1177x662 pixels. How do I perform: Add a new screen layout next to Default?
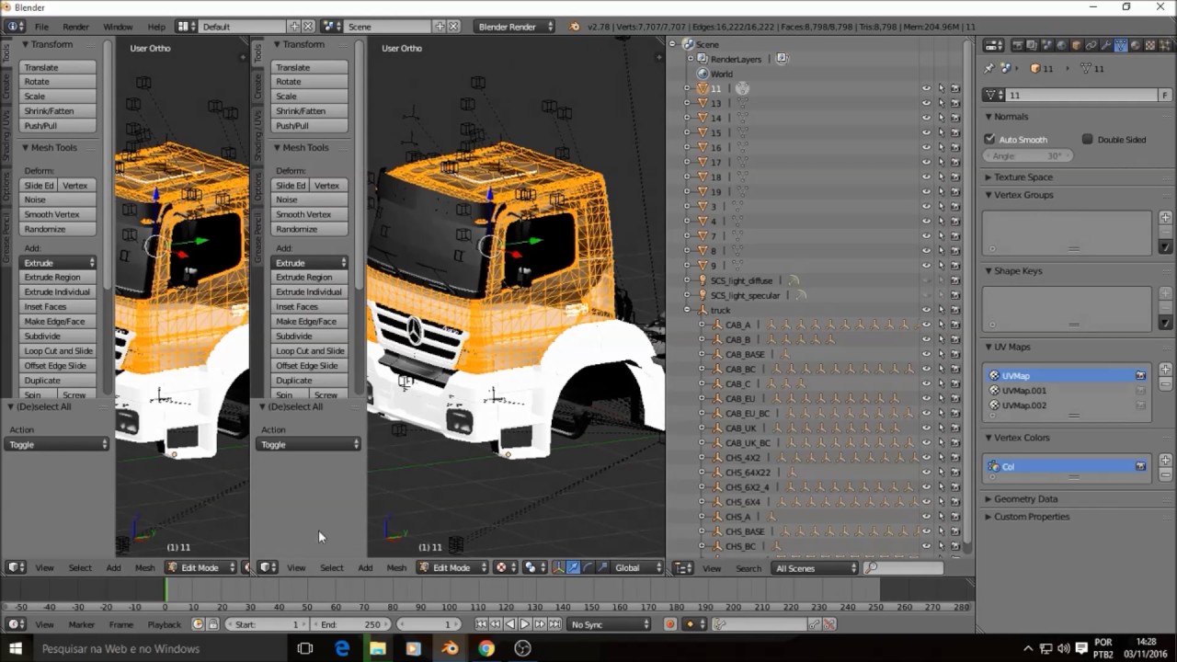point(294,27)
